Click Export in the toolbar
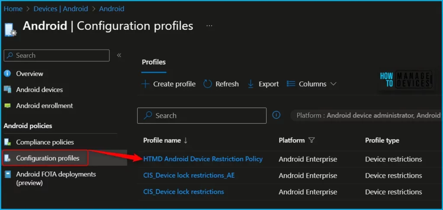This screenshot has width=443, height=210. point(263,84)
